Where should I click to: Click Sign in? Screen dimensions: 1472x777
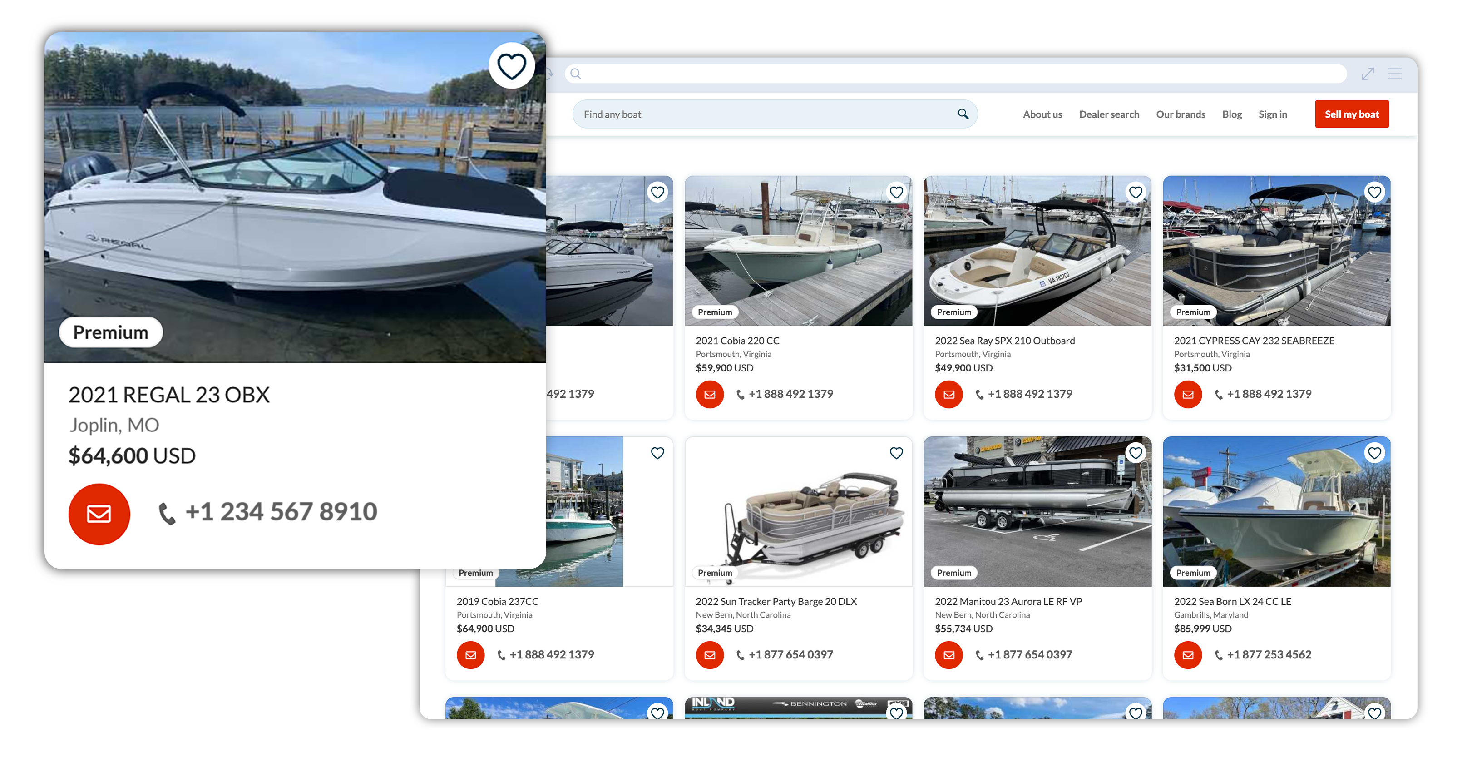pyautogui.click(x=1273, y=114)
